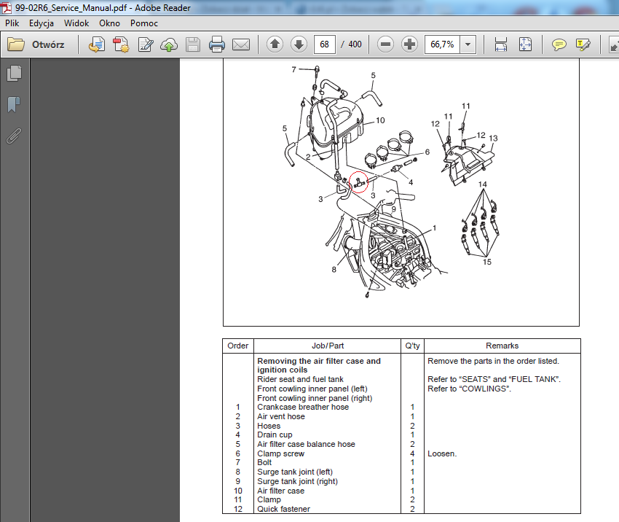The image size is (619, 522).
Task: Open the Plik menu
Action: point(12,23)
